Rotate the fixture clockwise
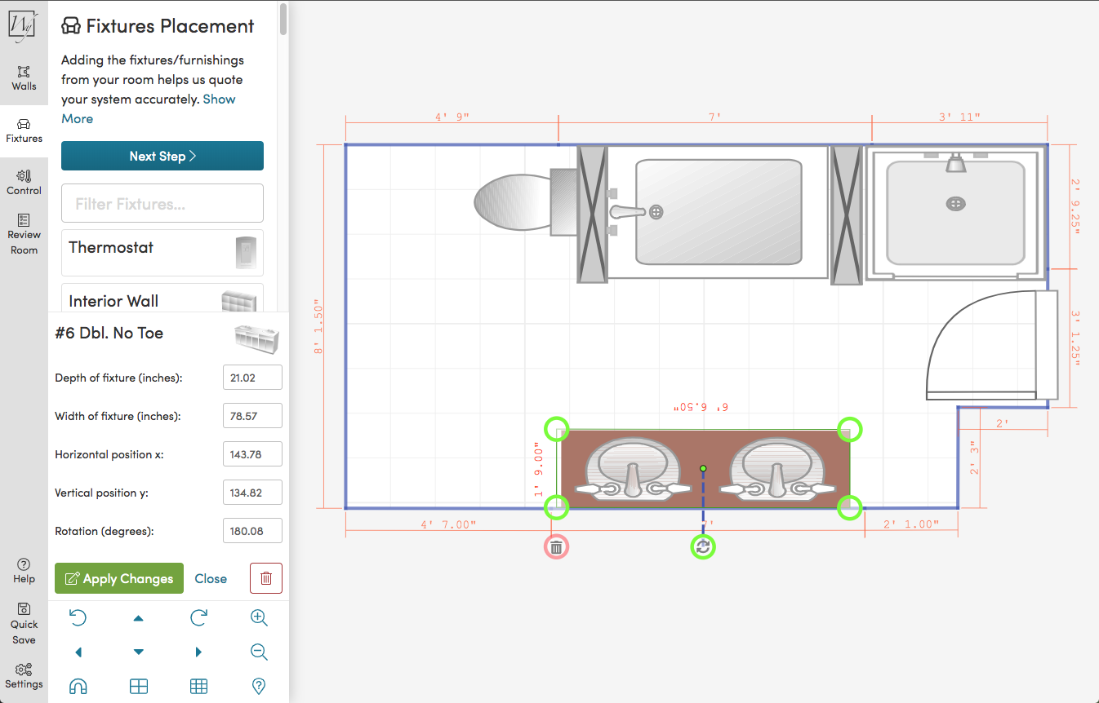The height and width of the screenshot is (703, 1099). pyautogui.click(x=198, y=617)
